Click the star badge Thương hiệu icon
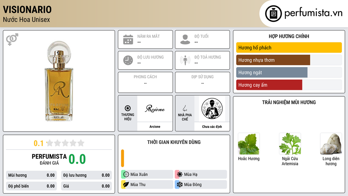 (x=128, y=108)
